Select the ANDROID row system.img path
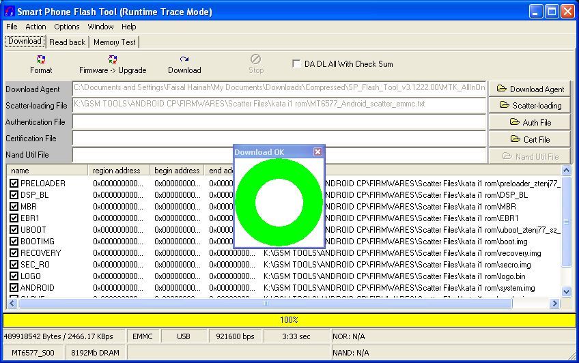Screen dimensions: 579x363 (399, 288)
